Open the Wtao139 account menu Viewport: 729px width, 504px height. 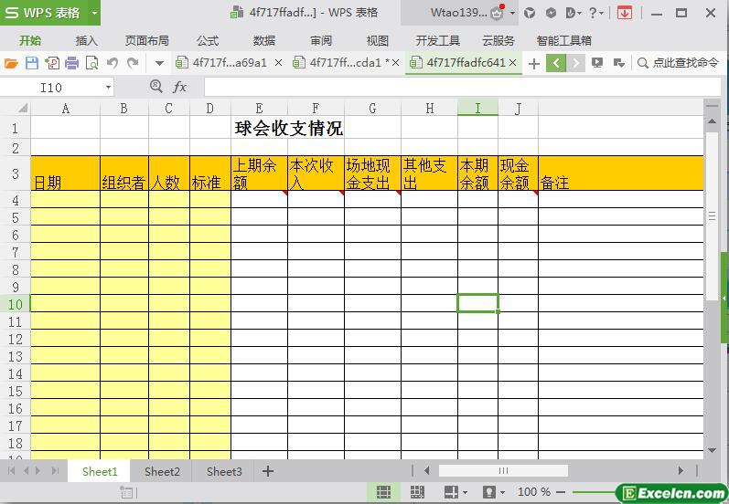coord(458,13)
